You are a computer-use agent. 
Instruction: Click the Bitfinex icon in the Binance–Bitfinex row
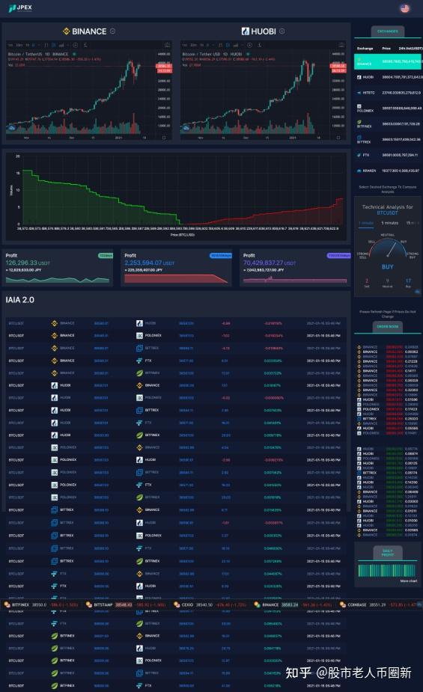[x=139, y=373]
